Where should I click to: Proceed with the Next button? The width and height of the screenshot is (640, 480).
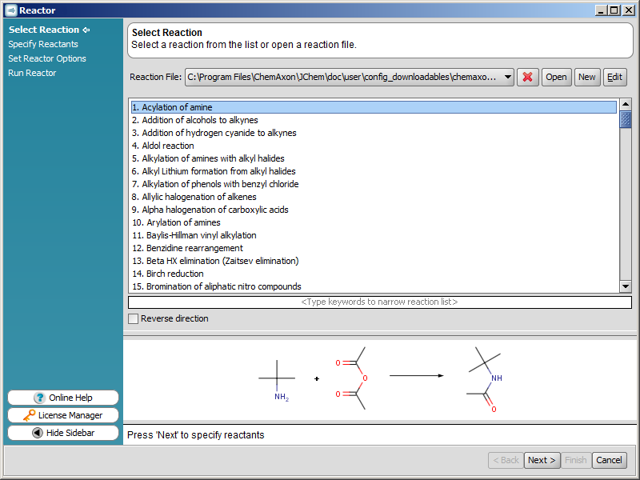click(x=542, y=460)
